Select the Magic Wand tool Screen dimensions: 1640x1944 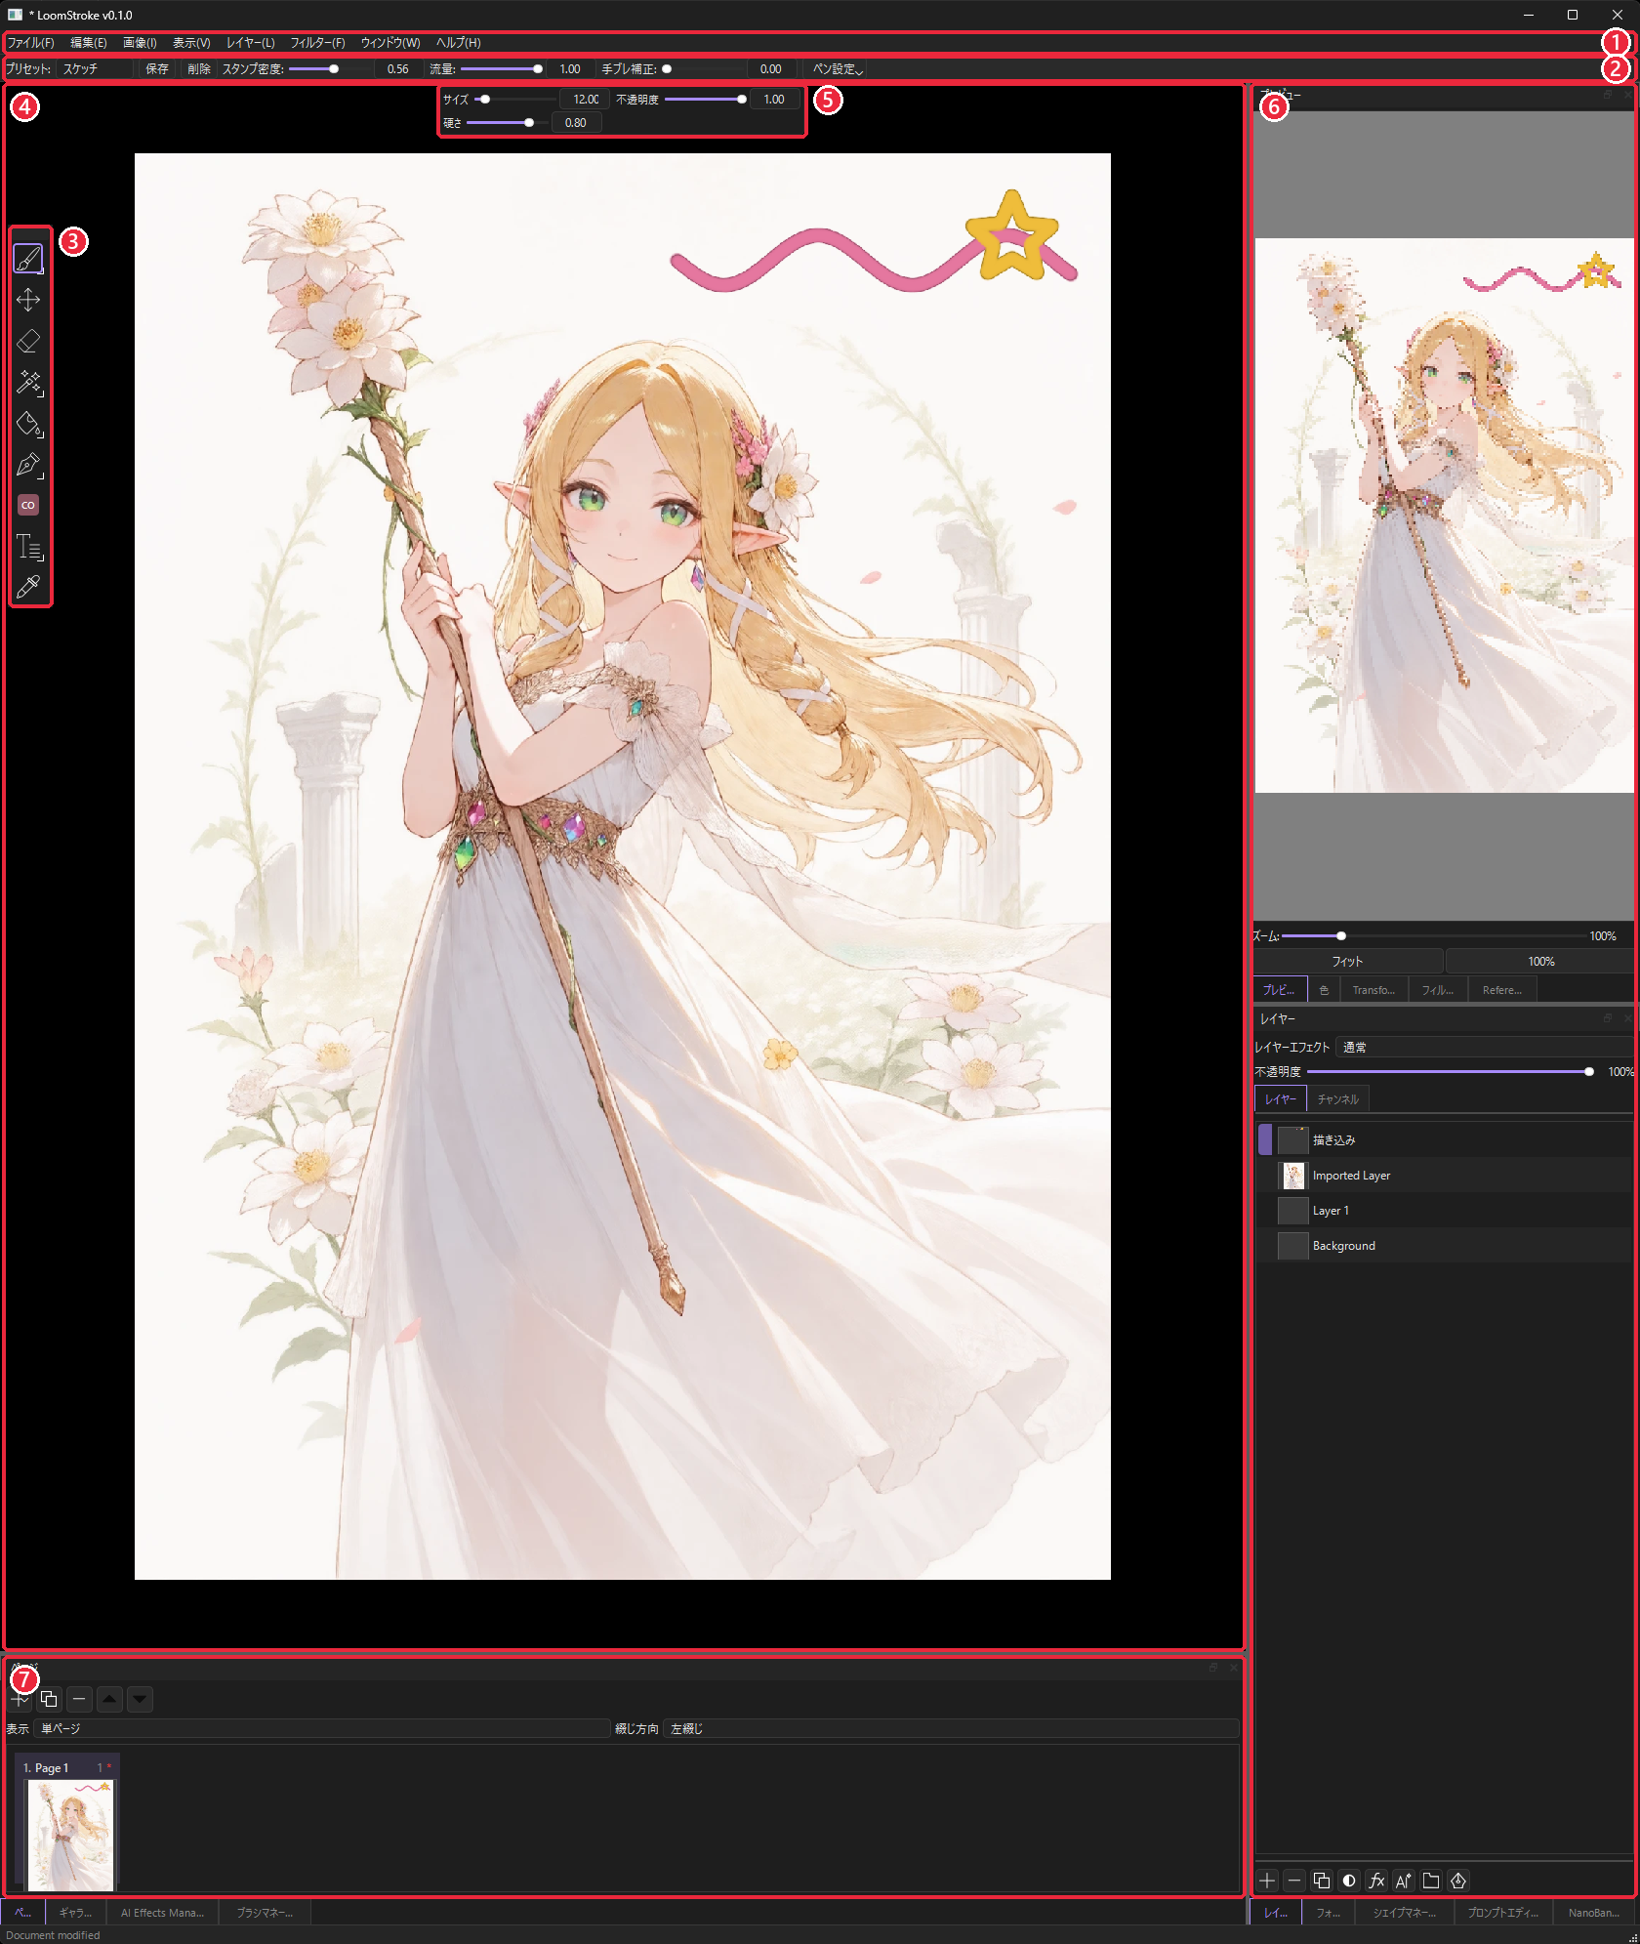[x=28, y=382]
